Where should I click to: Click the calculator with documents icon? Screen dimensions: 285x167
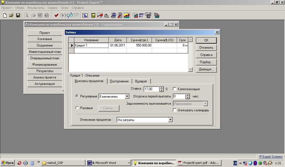tap(157, 15)
